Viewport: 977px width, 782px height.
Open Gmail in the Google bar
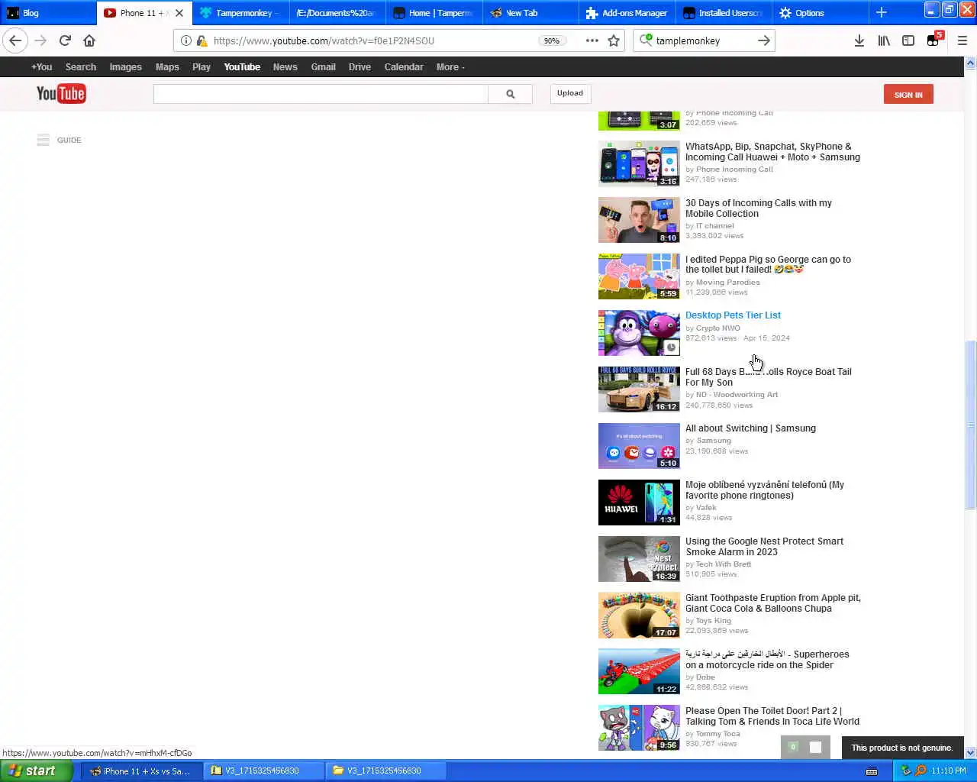click(x=323, y=67)
